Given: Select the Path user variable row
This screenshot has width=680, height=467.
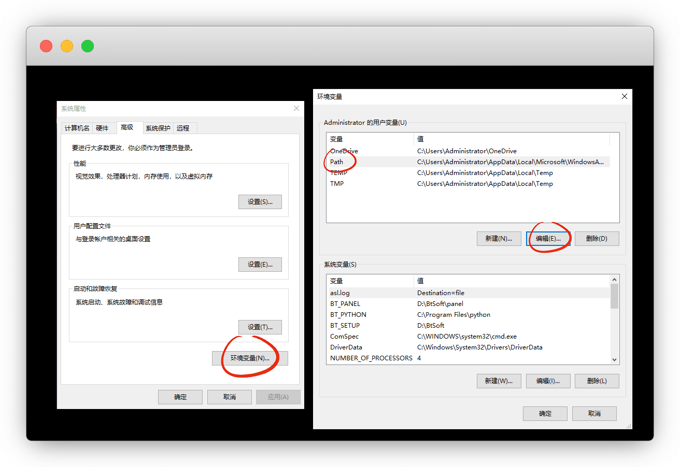Looking at the screenshot, I should pos(468,162).
